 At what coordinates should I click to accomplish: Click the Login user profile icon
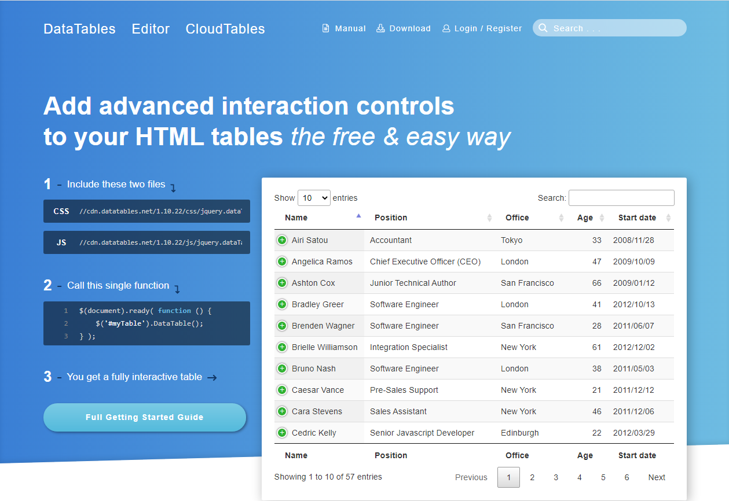446,28
